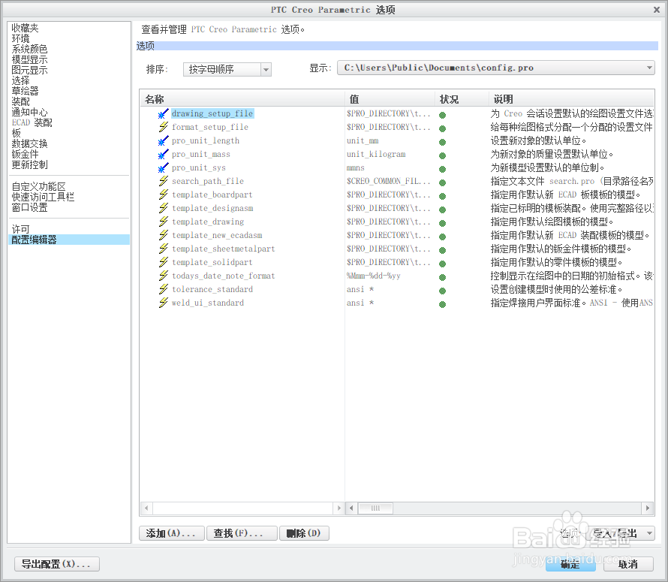Screen dimensions: 668x582
Task: Select 许可 category
Action: (20, 229)
